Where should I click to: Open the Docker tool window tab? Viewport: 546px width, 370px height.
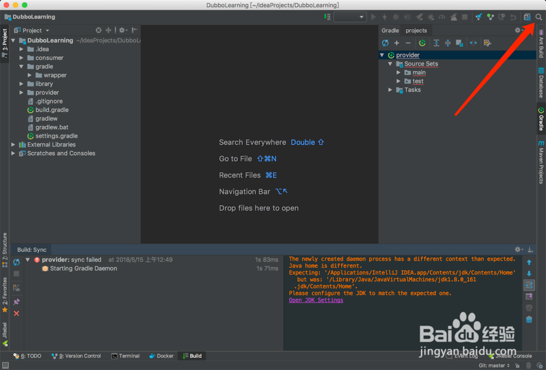point(161,356)
